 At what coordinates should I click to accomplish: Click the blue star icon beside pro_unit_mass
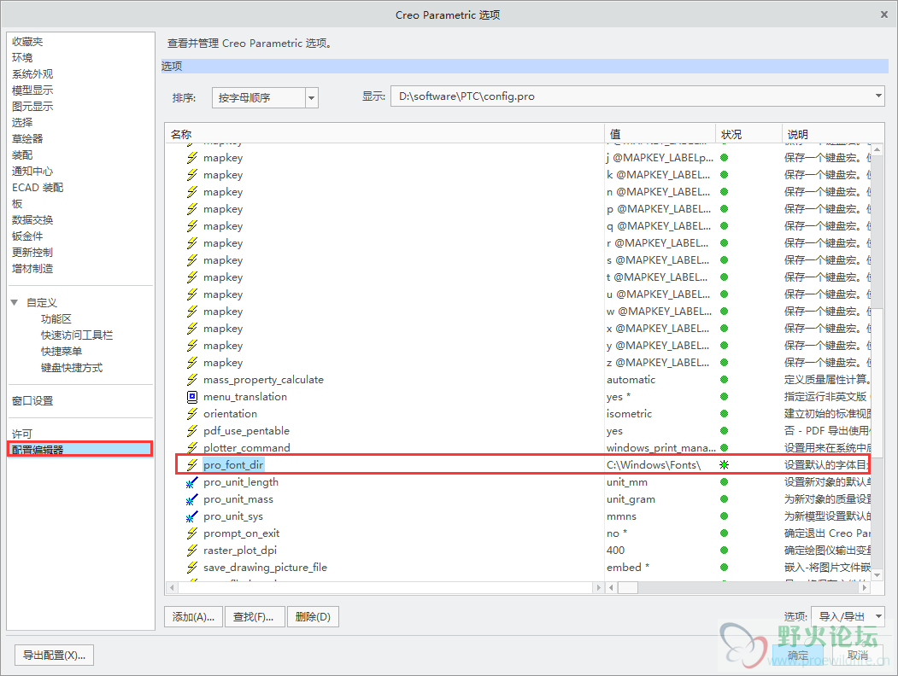coord(192,500)
